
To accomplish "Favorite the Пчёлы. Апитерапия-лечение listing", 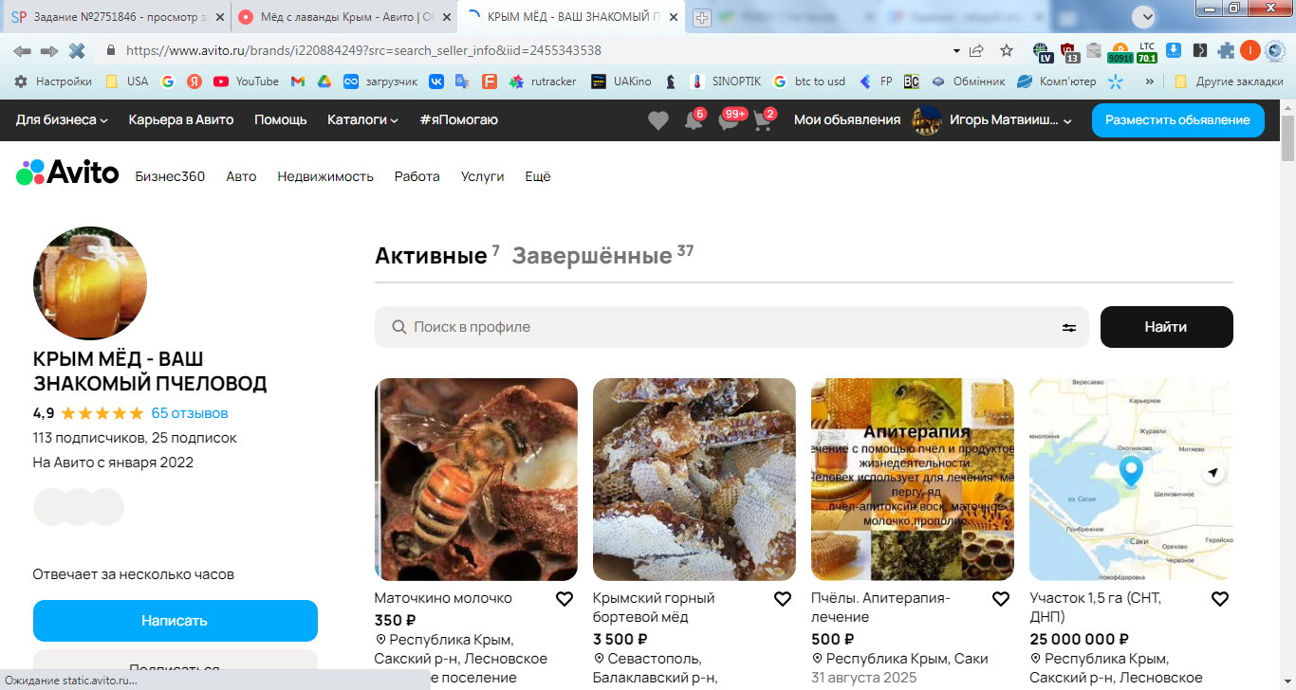I will coord(1001,599).
